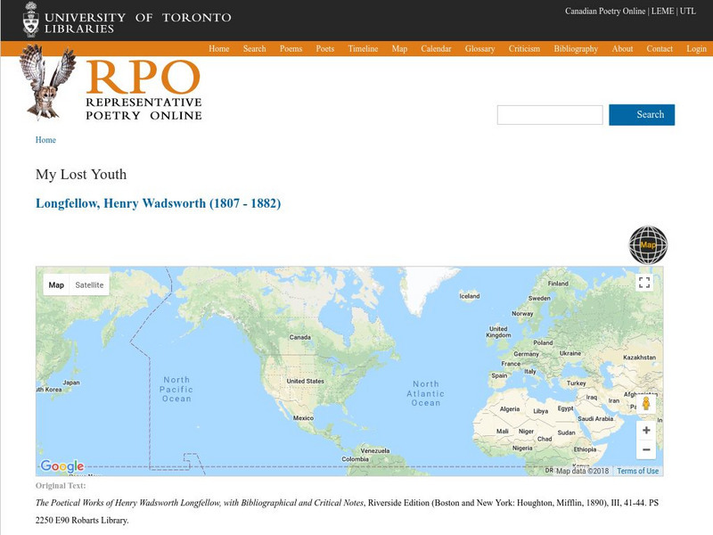Zoom in on the map

click(x=645, y=431)
